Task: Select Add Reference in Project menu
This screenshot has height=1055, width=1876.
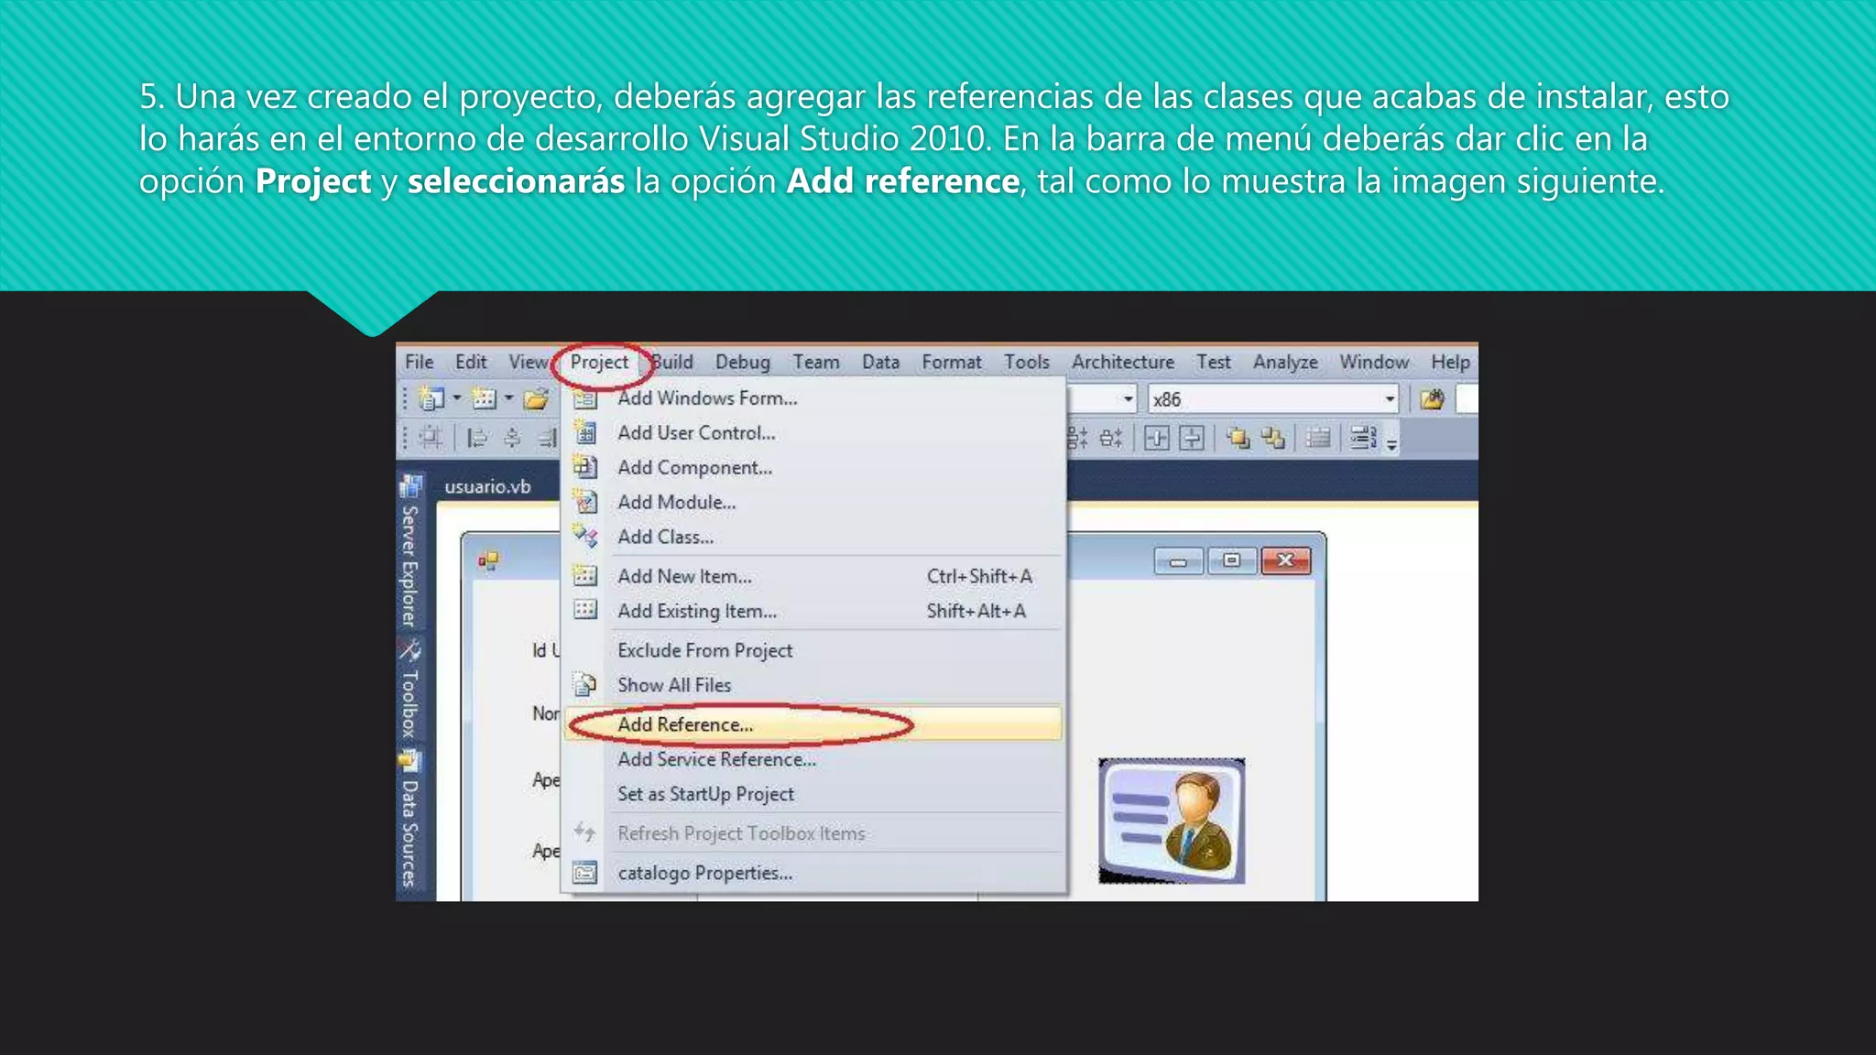Action: pyautogui.click(x=813, y=723)
